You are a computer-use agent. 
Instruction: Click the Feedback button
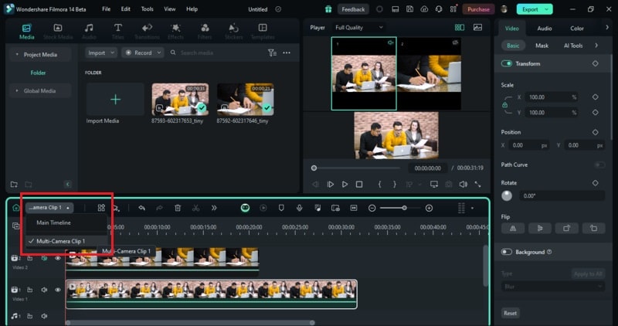(353, 9)
